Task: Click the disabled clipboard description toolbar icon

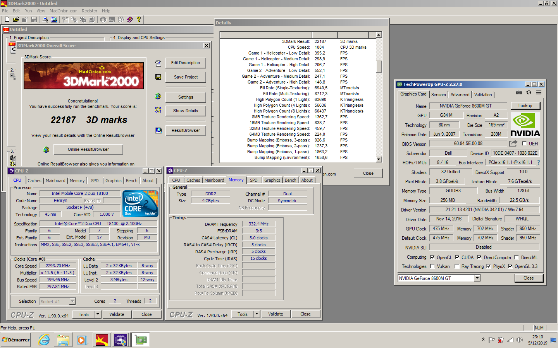Action: 65,19
